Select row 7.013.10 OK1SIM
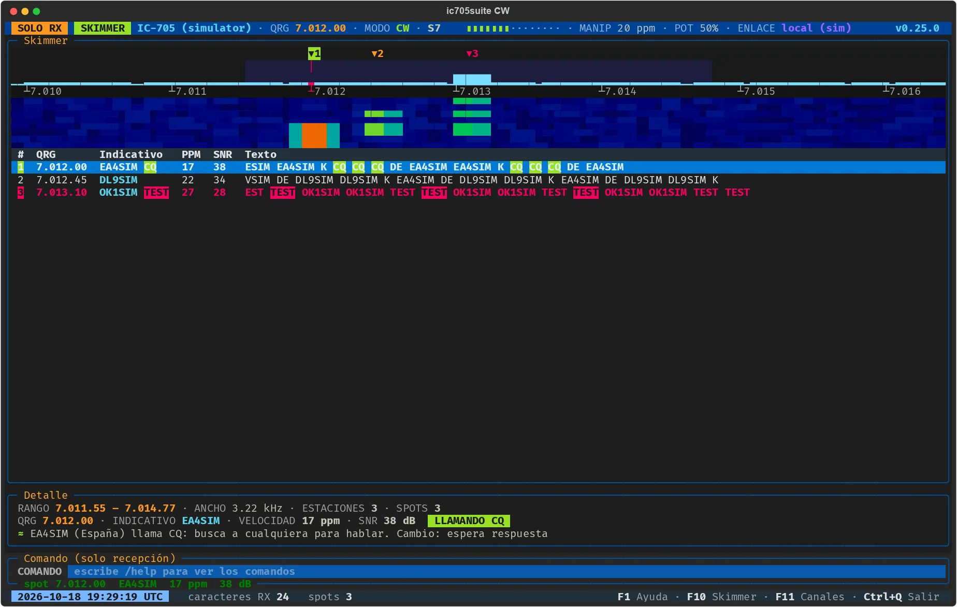The width and height of the screenshot is (957, 607). [479, 192]
